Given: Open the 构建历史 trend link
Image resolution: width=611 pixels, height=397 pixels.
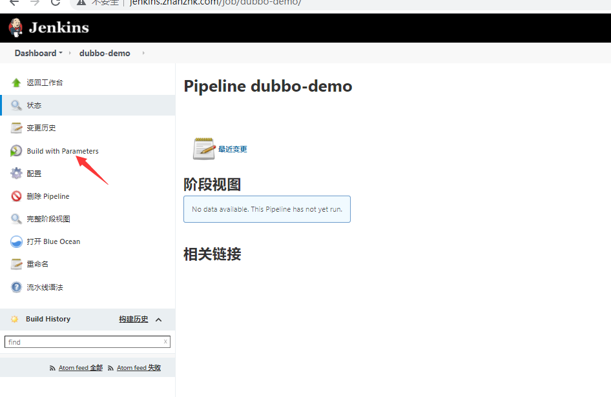Looking at the screenshot, I should pos(133,319).
